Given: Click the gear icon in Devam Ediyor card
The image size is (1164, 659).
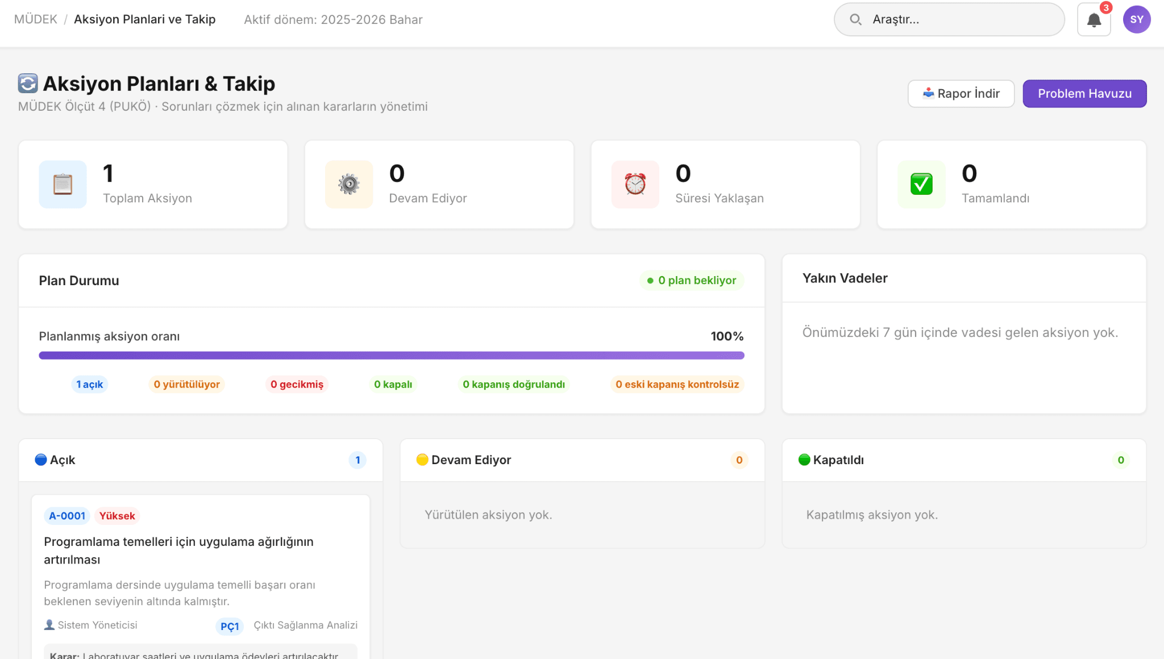Looking at the screenshot, I should click(x=349, y=185).
